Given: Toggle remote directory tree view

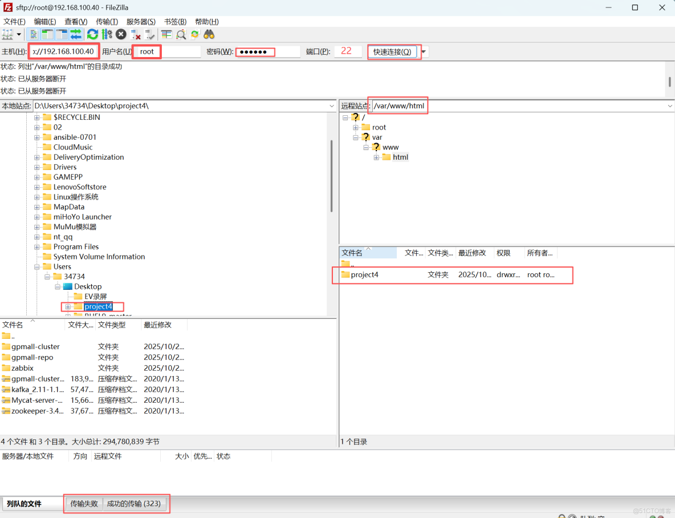Looking at the screenshot, I should [62, 34].
